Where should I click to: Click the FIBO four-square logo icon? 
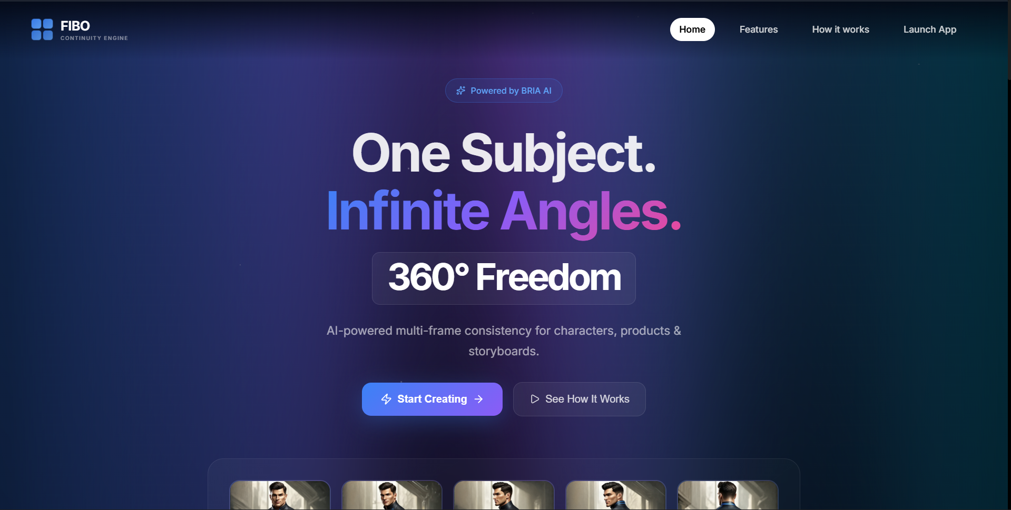coord(42,29)
